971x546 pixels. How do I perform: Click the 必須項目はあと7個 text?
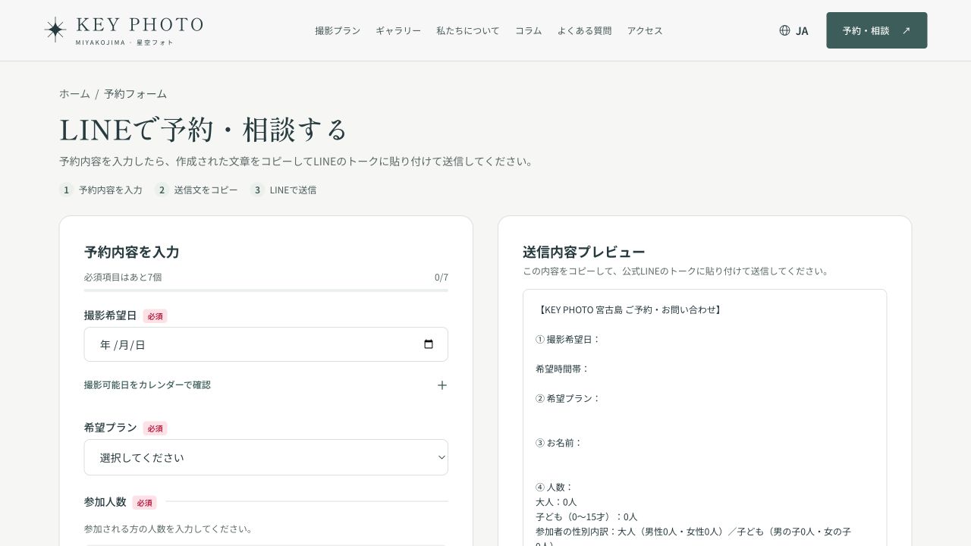tap(123, 277)
